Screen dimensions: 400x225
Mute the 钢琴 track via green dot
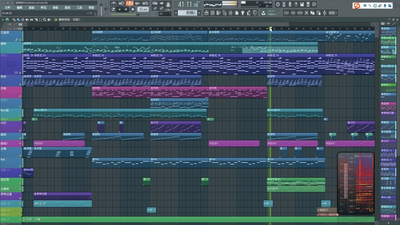[x=20, y=51]
